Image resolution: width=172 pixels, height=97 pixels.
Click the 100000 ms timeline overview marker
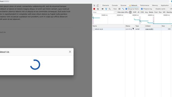pos(104,15)
